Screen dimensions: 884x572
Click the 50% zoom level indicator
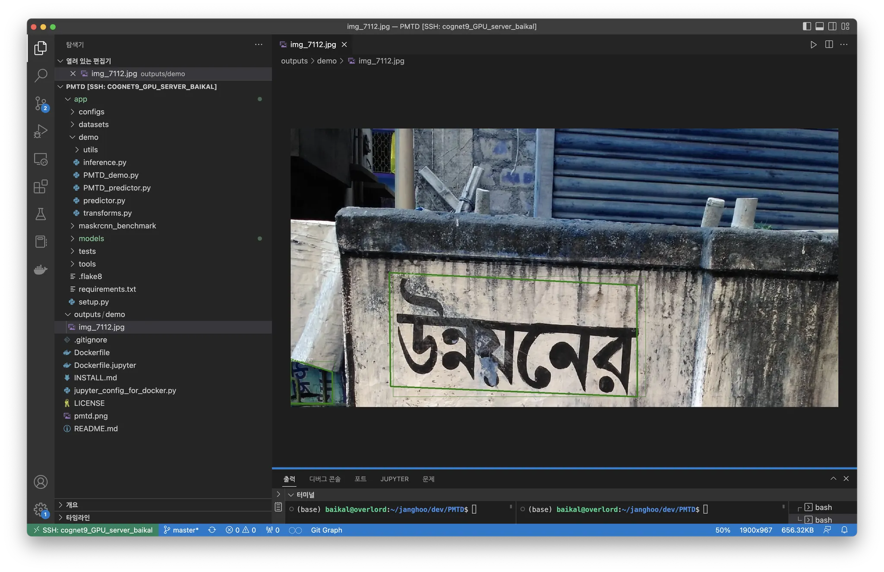[x=723, y=530]
